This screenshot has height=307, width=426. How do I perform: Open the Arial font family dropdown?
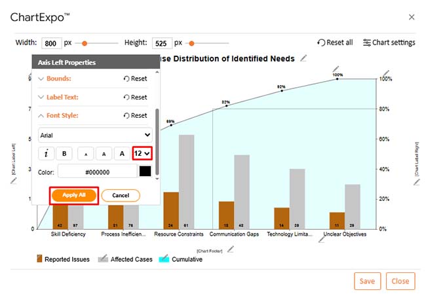[95, 135]
